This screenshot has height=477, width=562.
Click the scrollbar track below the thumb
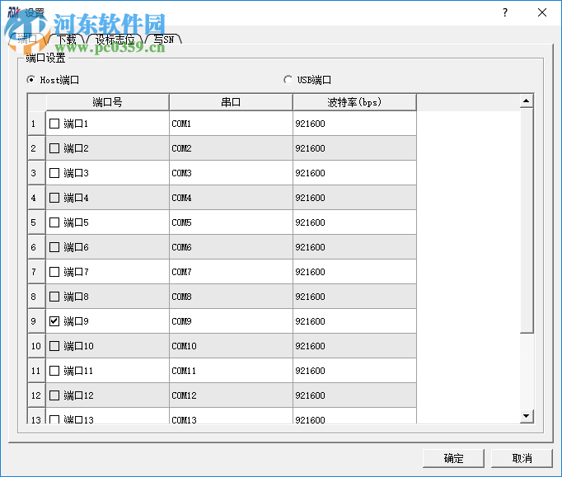[x=527, y=372]
